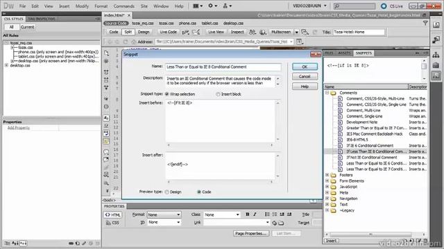Select the Wrap selection radio button
444x249 pixels.
(x=166, y=94)
